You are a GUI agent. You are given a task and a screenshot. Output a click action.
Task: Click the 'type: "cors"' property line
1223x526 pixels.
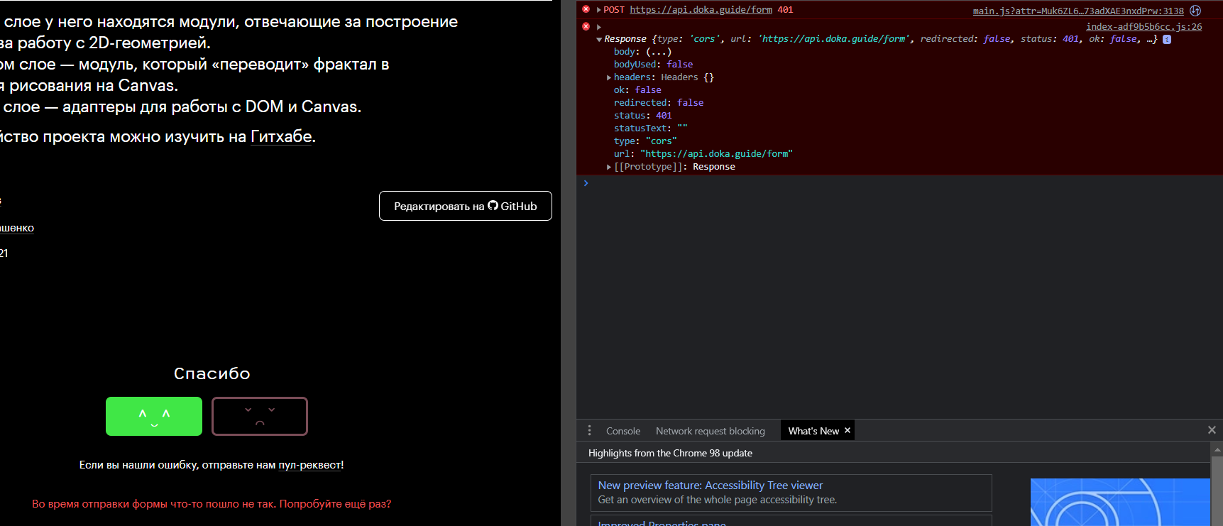(x=645, y=141)
